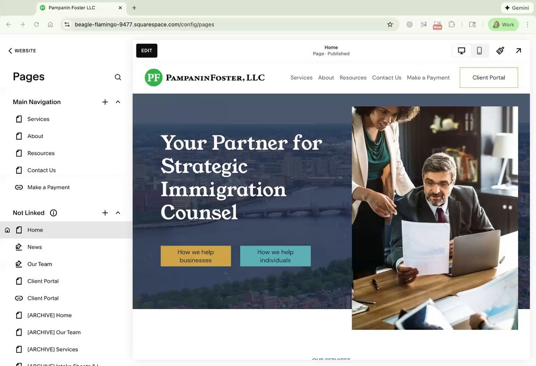Click the circular gray extension icon
The height and width of the screenshot is (366, 536).
click(410, 24)
